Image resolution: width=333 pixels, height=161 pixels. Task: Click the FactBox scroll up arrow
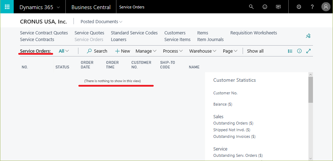[x=310, y=75]
